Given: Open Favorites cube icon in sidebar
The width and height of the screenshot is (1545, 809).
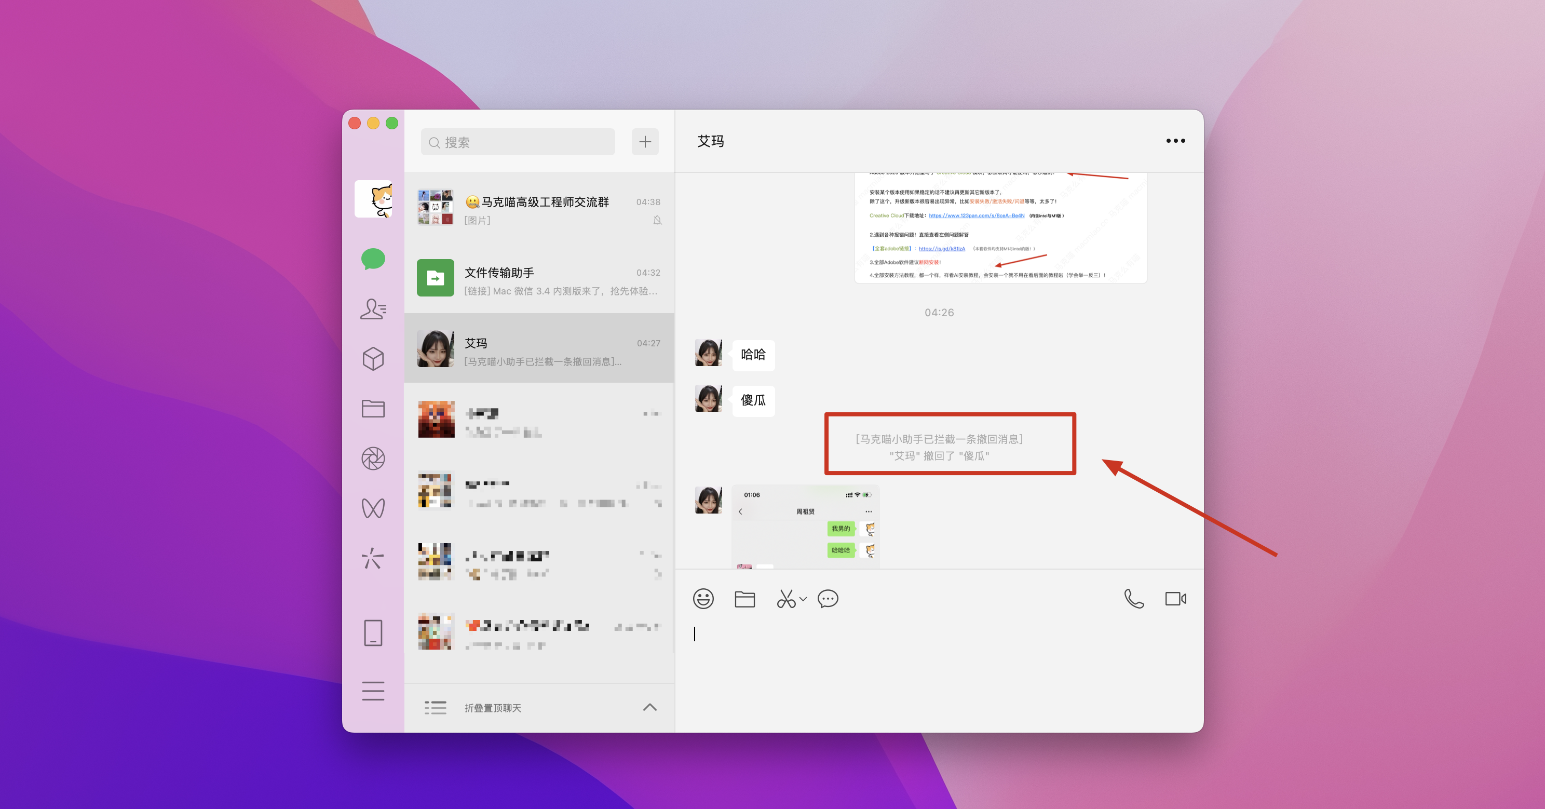Looking at the screenshot, I should click(x=373, y=359).
